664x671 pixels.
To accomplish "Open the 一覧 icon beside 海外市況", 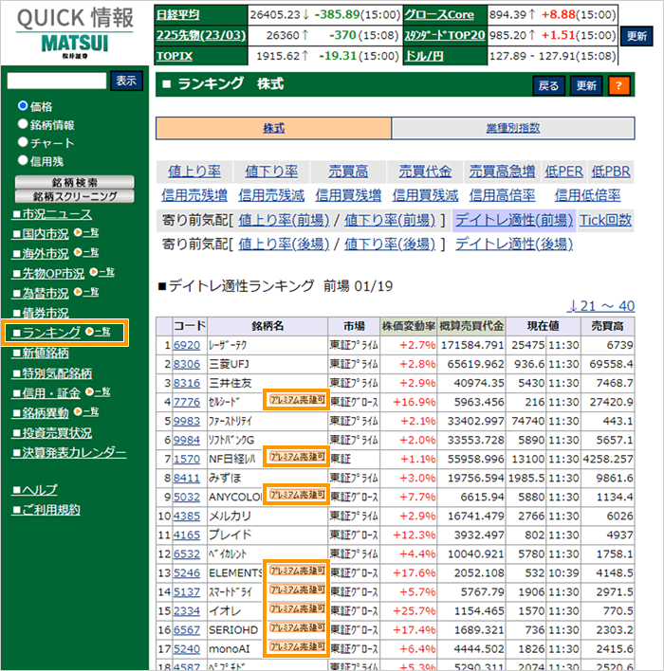I will (86, 252).
